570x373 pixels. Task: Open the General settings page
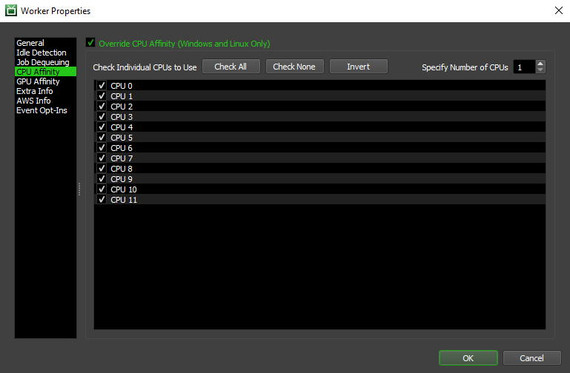point(30,43)
